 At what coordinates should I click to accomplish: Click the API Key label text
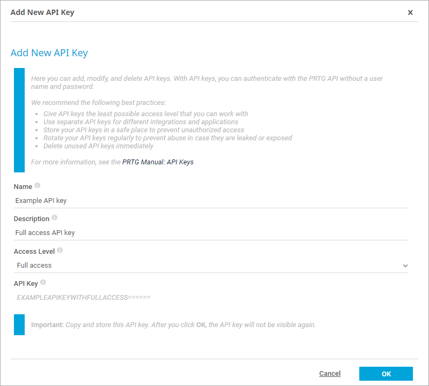[26, 283]
